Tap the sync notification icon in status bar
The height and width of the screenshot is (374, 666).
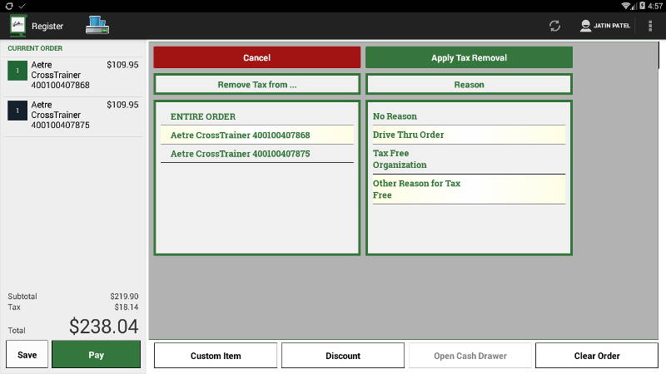click(x=9, y=6)
